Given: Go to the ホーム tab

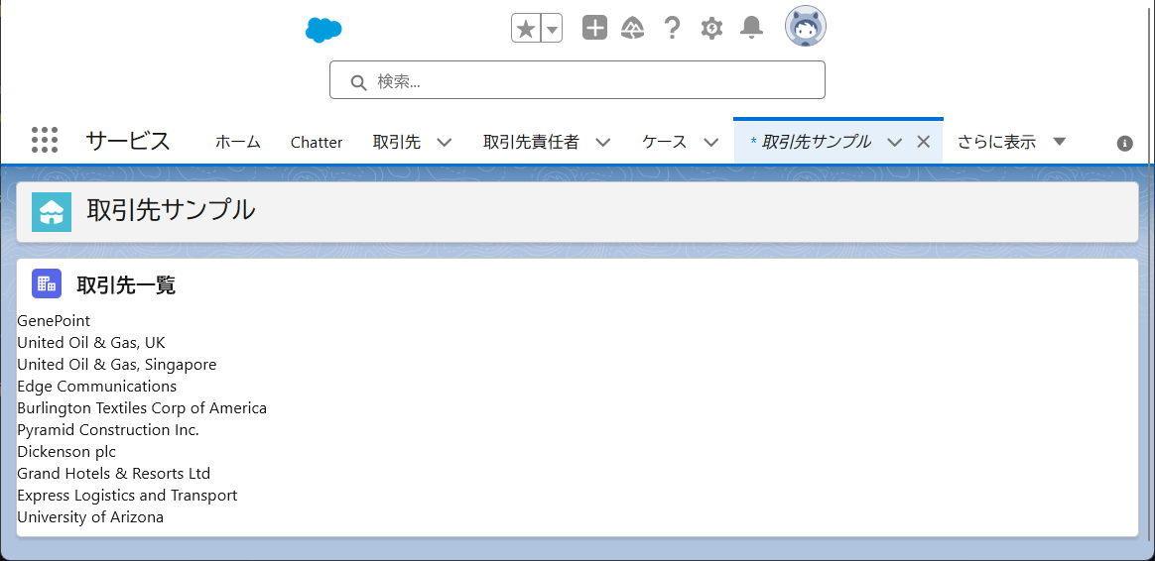Looking at the screenshot, I should pos(238,142).
